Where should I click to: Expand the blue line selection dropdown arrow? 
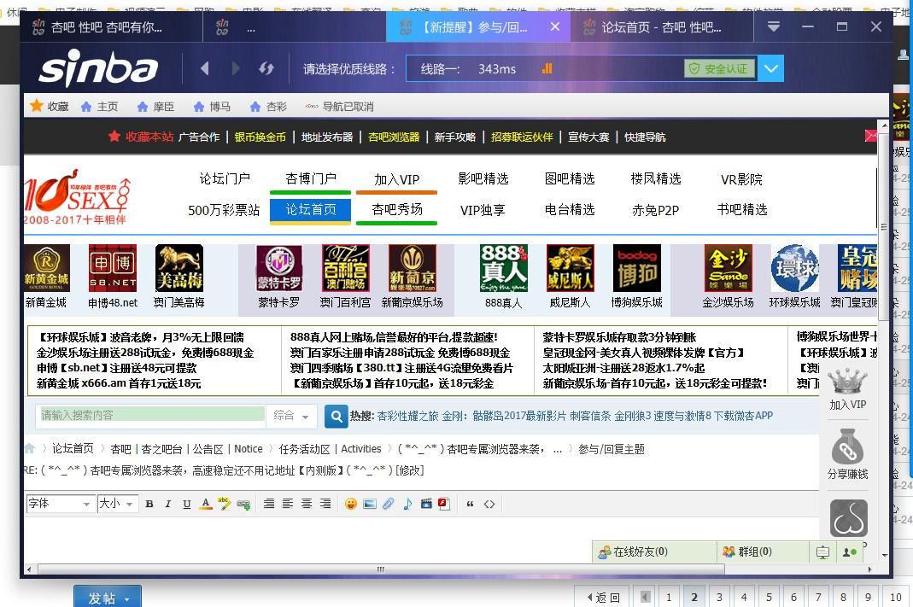point(771,68)
